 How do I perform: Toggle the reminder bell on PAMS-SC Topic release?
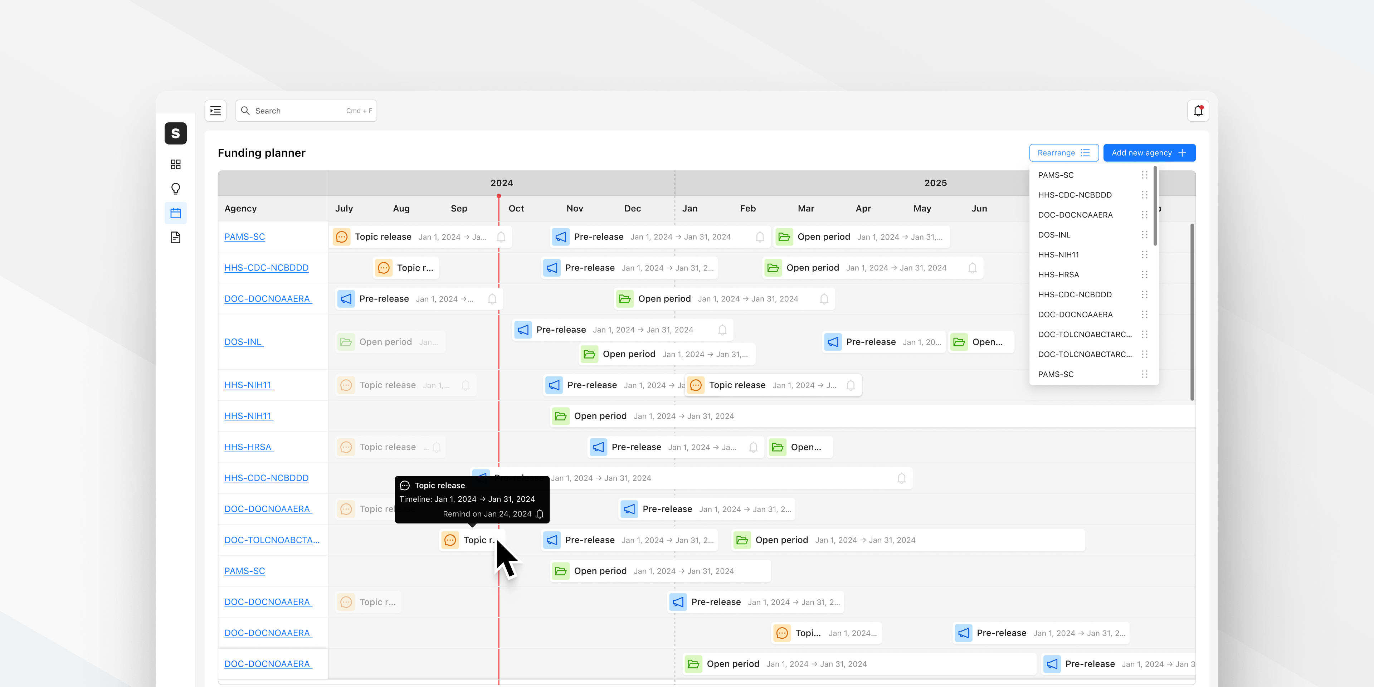[501, 237]
